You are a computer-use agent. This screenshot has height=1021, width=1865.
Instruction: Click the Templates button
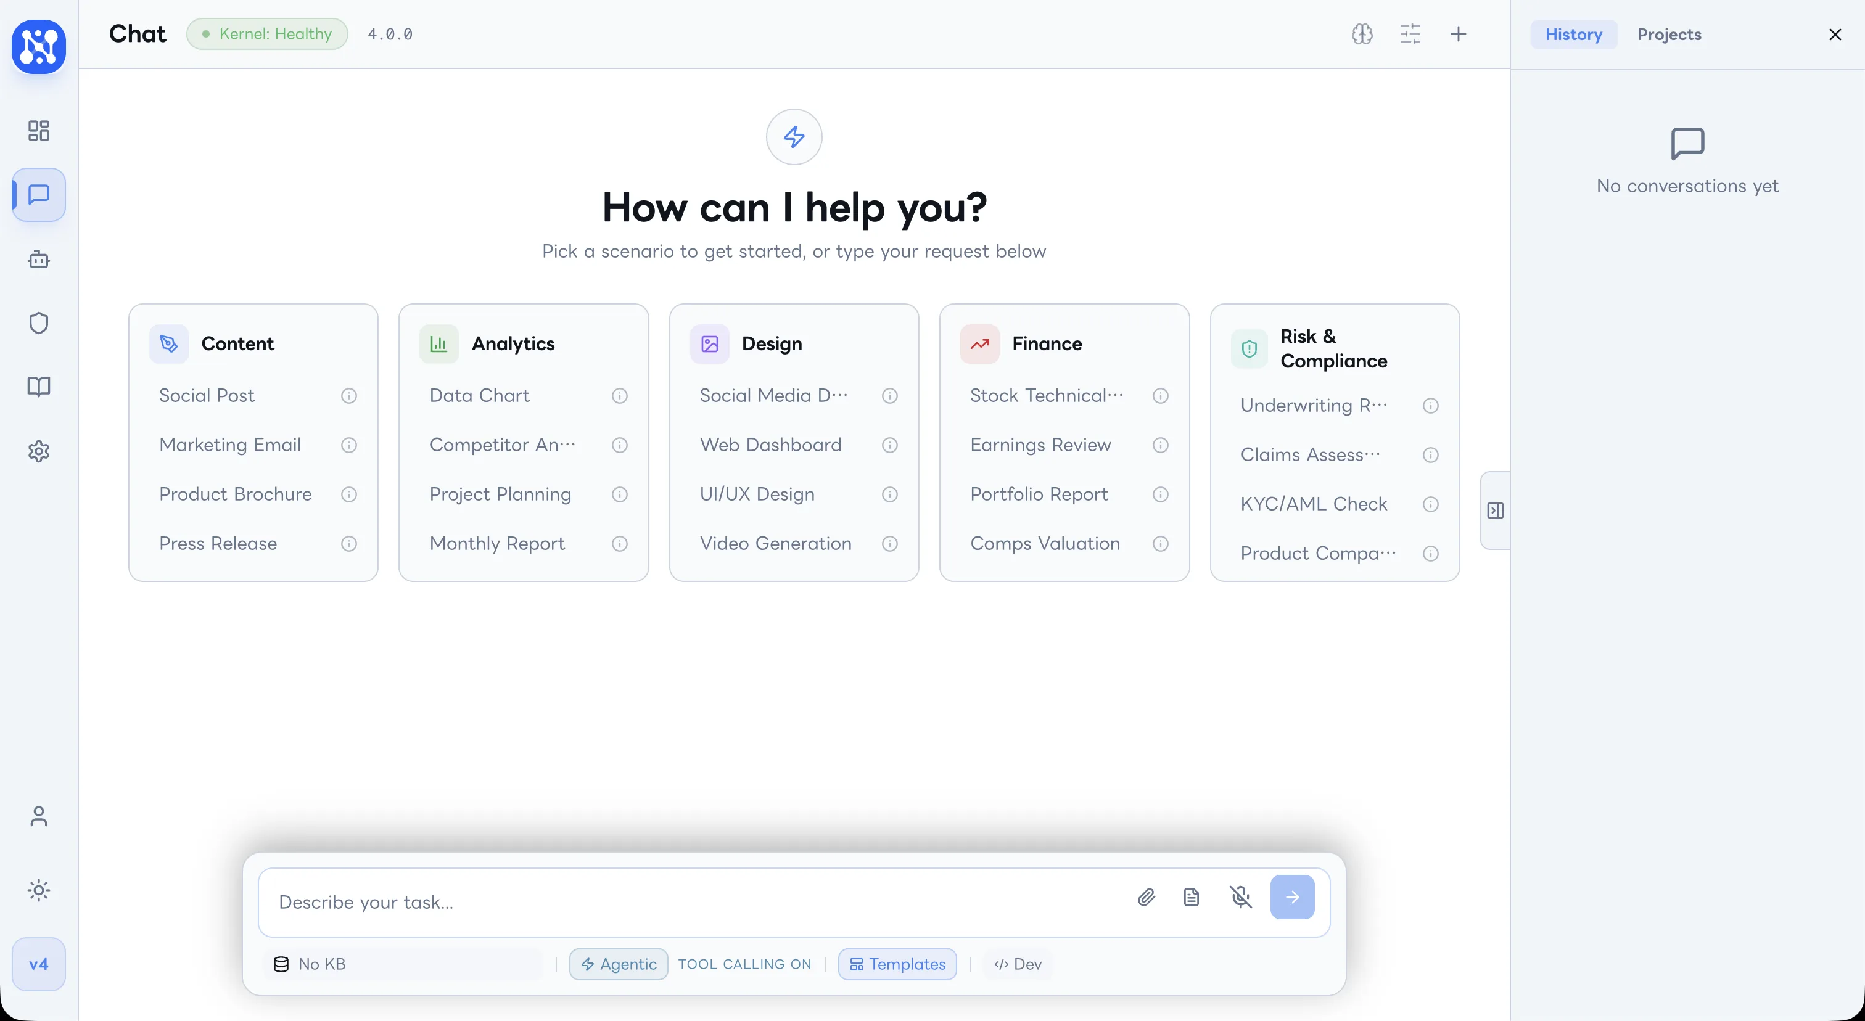coord(897,964)
